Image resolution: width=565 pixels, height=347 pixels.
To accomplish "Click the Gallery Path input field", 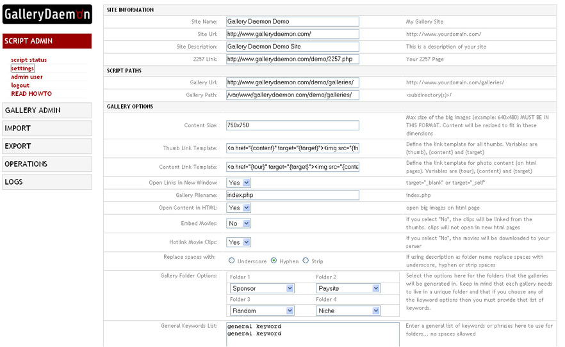I will point(293,95).
